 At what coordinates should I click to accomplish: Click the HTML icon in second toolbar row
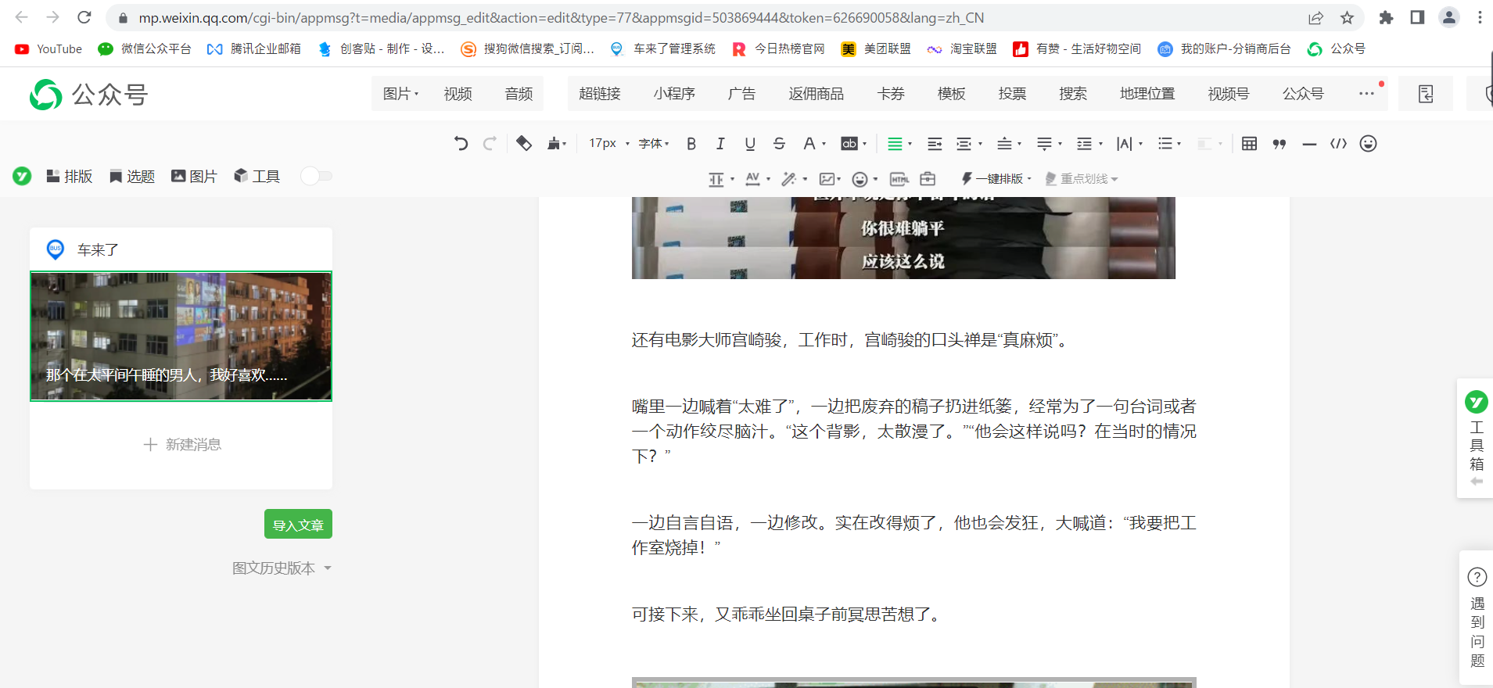(899, 179)
